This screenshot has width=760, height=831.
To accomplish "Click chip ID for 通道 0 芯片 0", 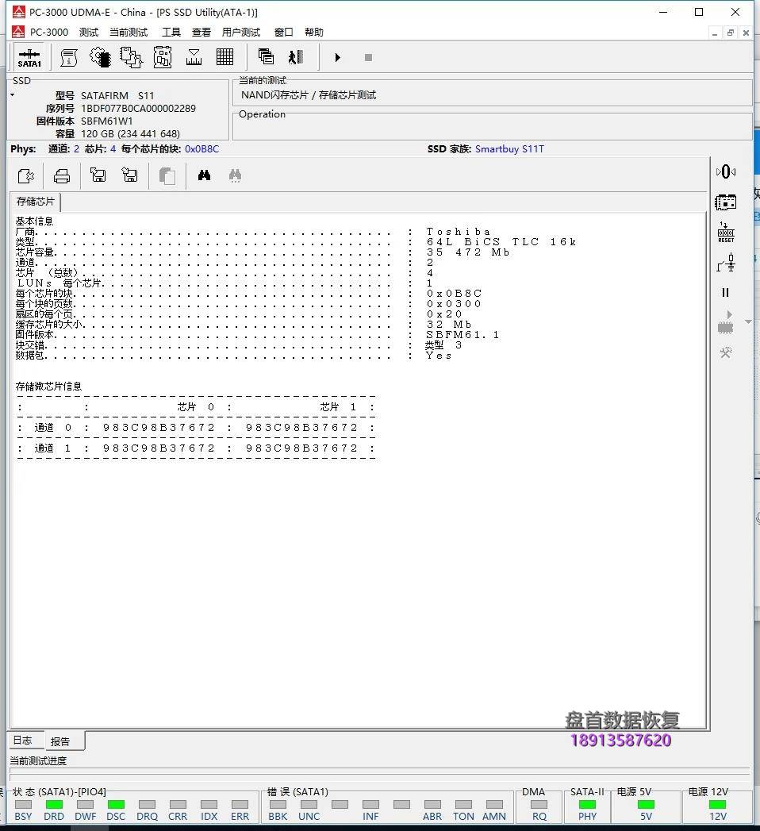I will click(159, 428).
